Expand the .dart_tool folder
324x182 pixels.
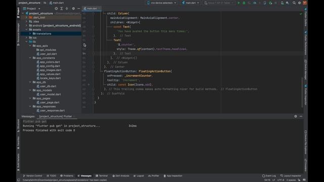click(26, 18)
